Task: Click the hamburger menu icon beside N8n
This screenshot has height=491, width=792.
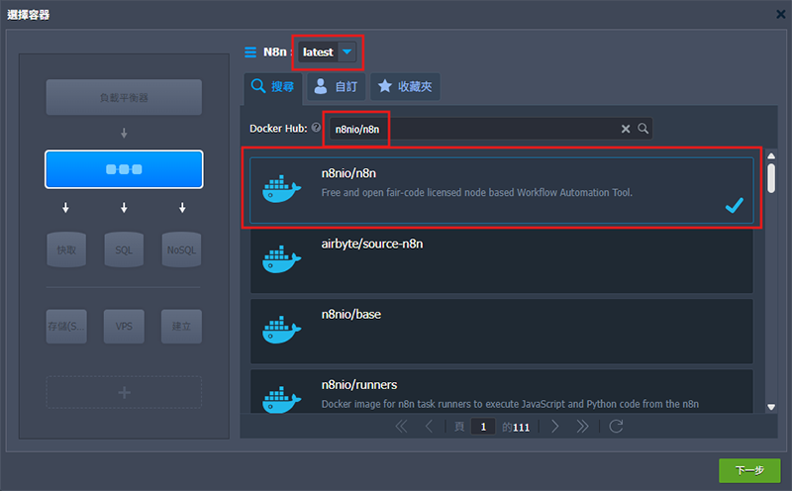Action: (250, 52)
